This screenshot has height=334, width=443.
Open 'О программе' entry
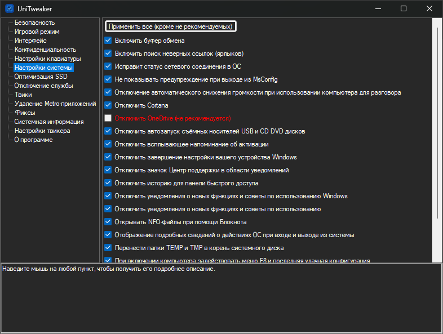pyautogui.click(x=33, y=140)
